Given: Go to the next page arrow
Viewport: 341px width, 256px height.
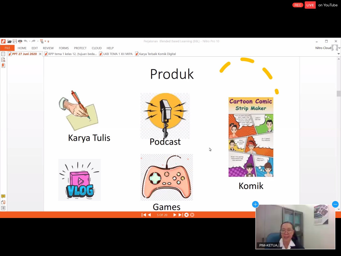Looking at the screenshot, I should coord(174,215).
